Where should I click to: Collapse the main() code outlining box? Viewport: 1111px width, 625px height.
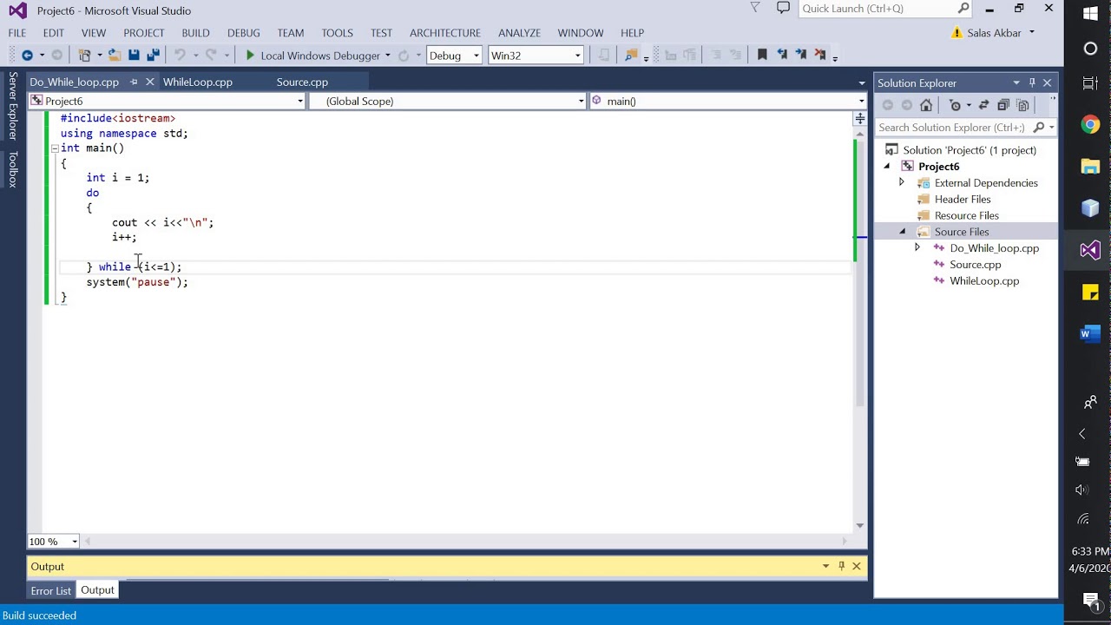[54, 148]
